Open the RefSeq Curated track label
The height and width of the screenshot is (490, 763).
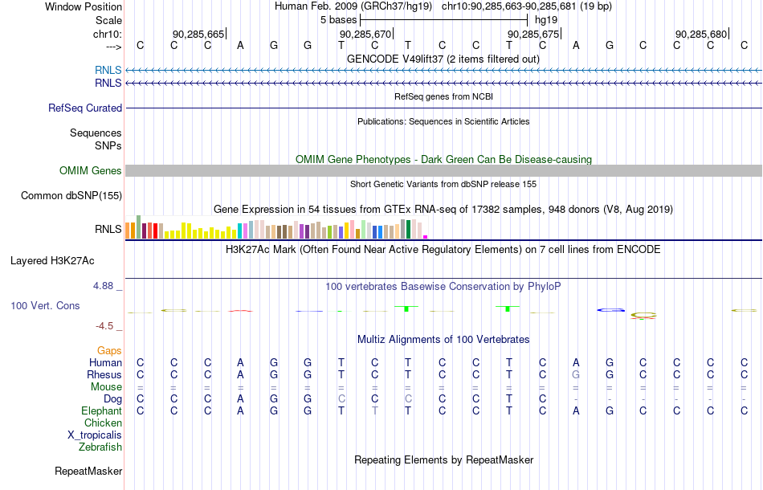tap(84, 108)
